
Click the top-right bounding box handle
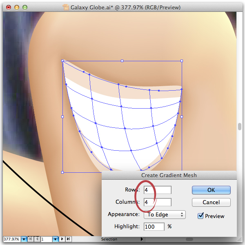click(182, 61)
